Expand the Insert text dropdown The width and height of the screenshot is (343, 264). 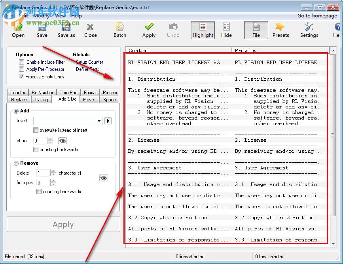tap(99, 121)
